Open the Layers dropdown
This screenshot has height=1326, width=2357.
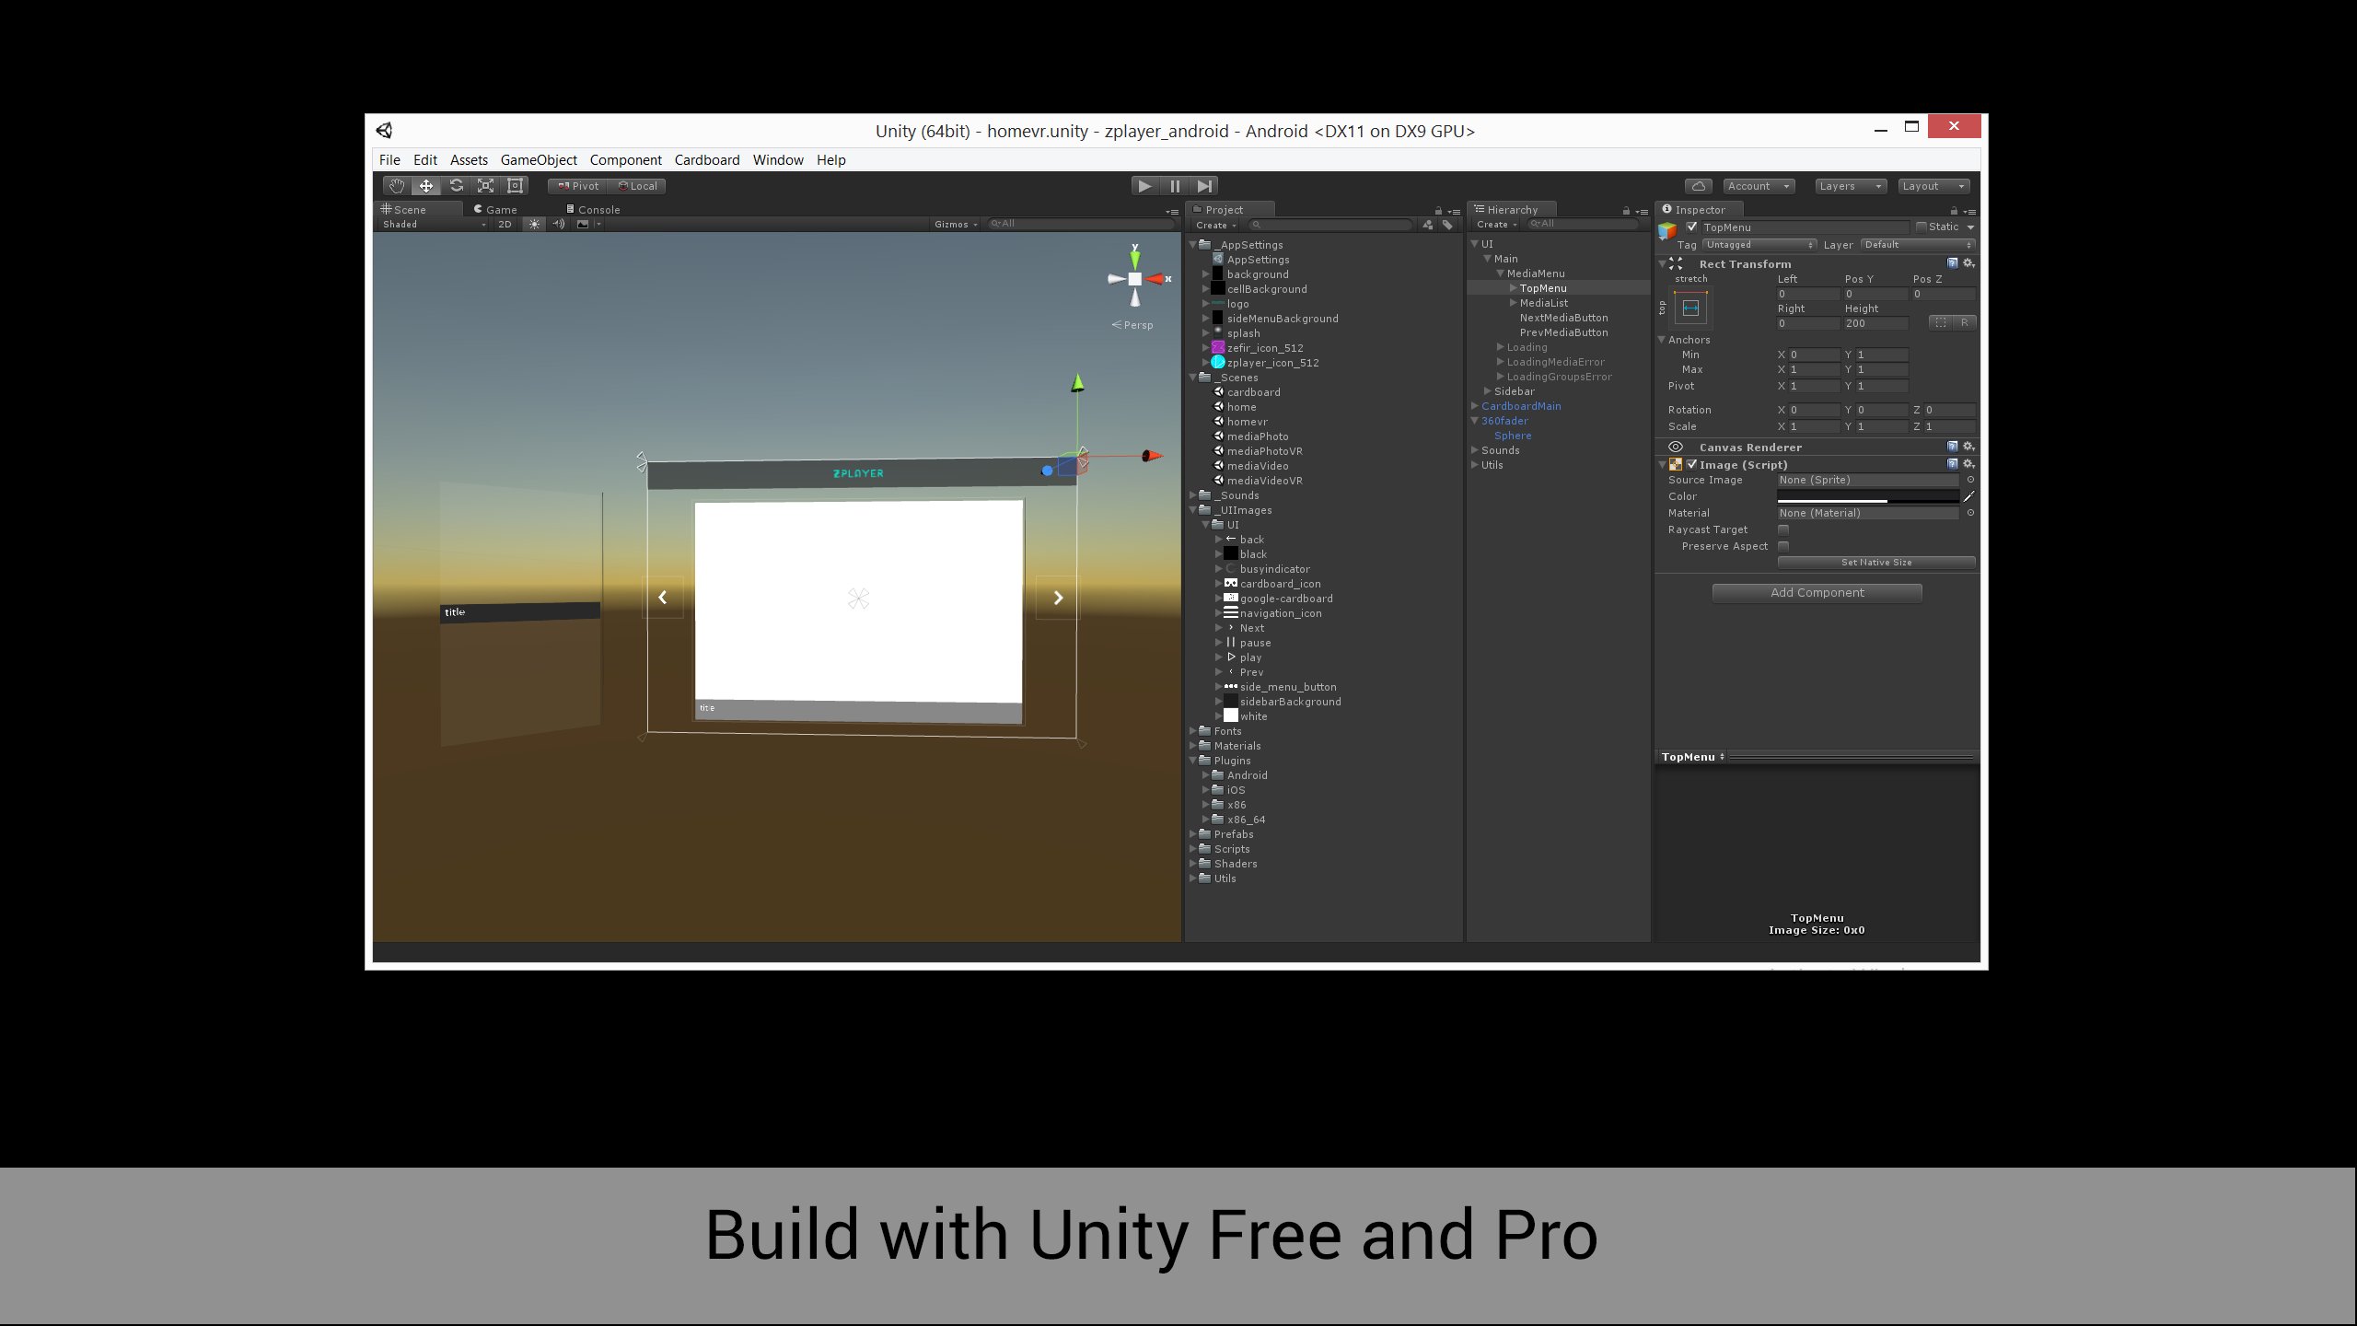(x=1850, y=186)
